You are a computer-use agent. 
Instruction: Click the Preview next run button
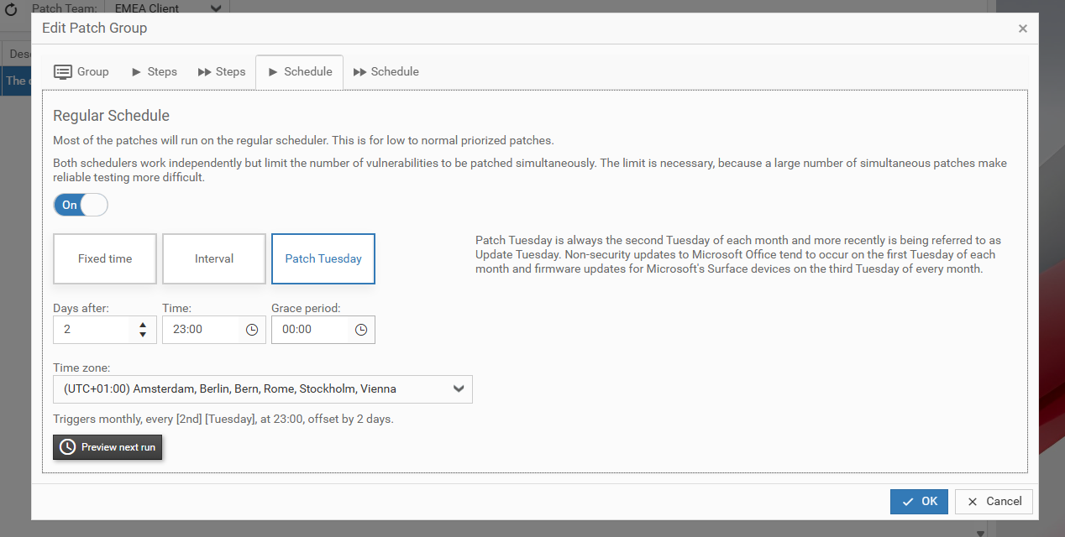tap(108, 447)
